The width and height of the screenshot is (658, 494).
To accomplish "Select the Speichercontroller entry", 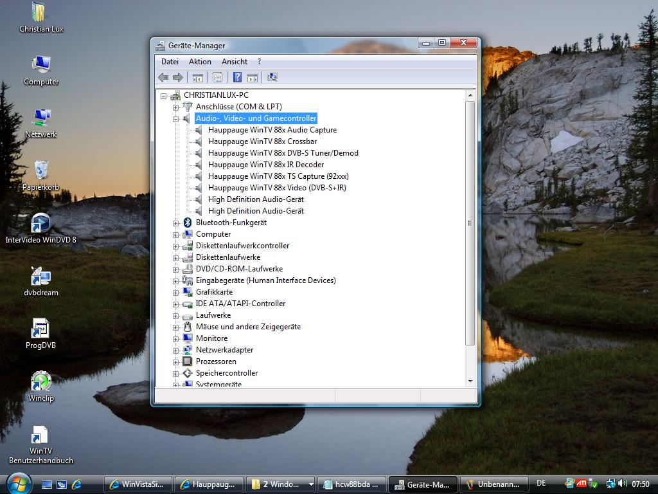I will click(227, 373).
